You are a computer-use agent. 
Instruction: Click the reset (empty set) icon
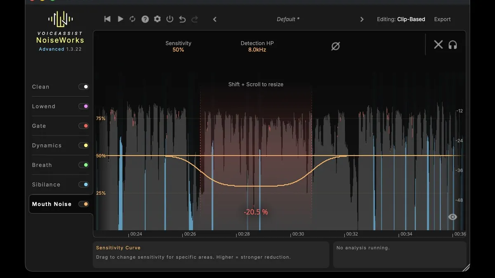coord(335,46)
